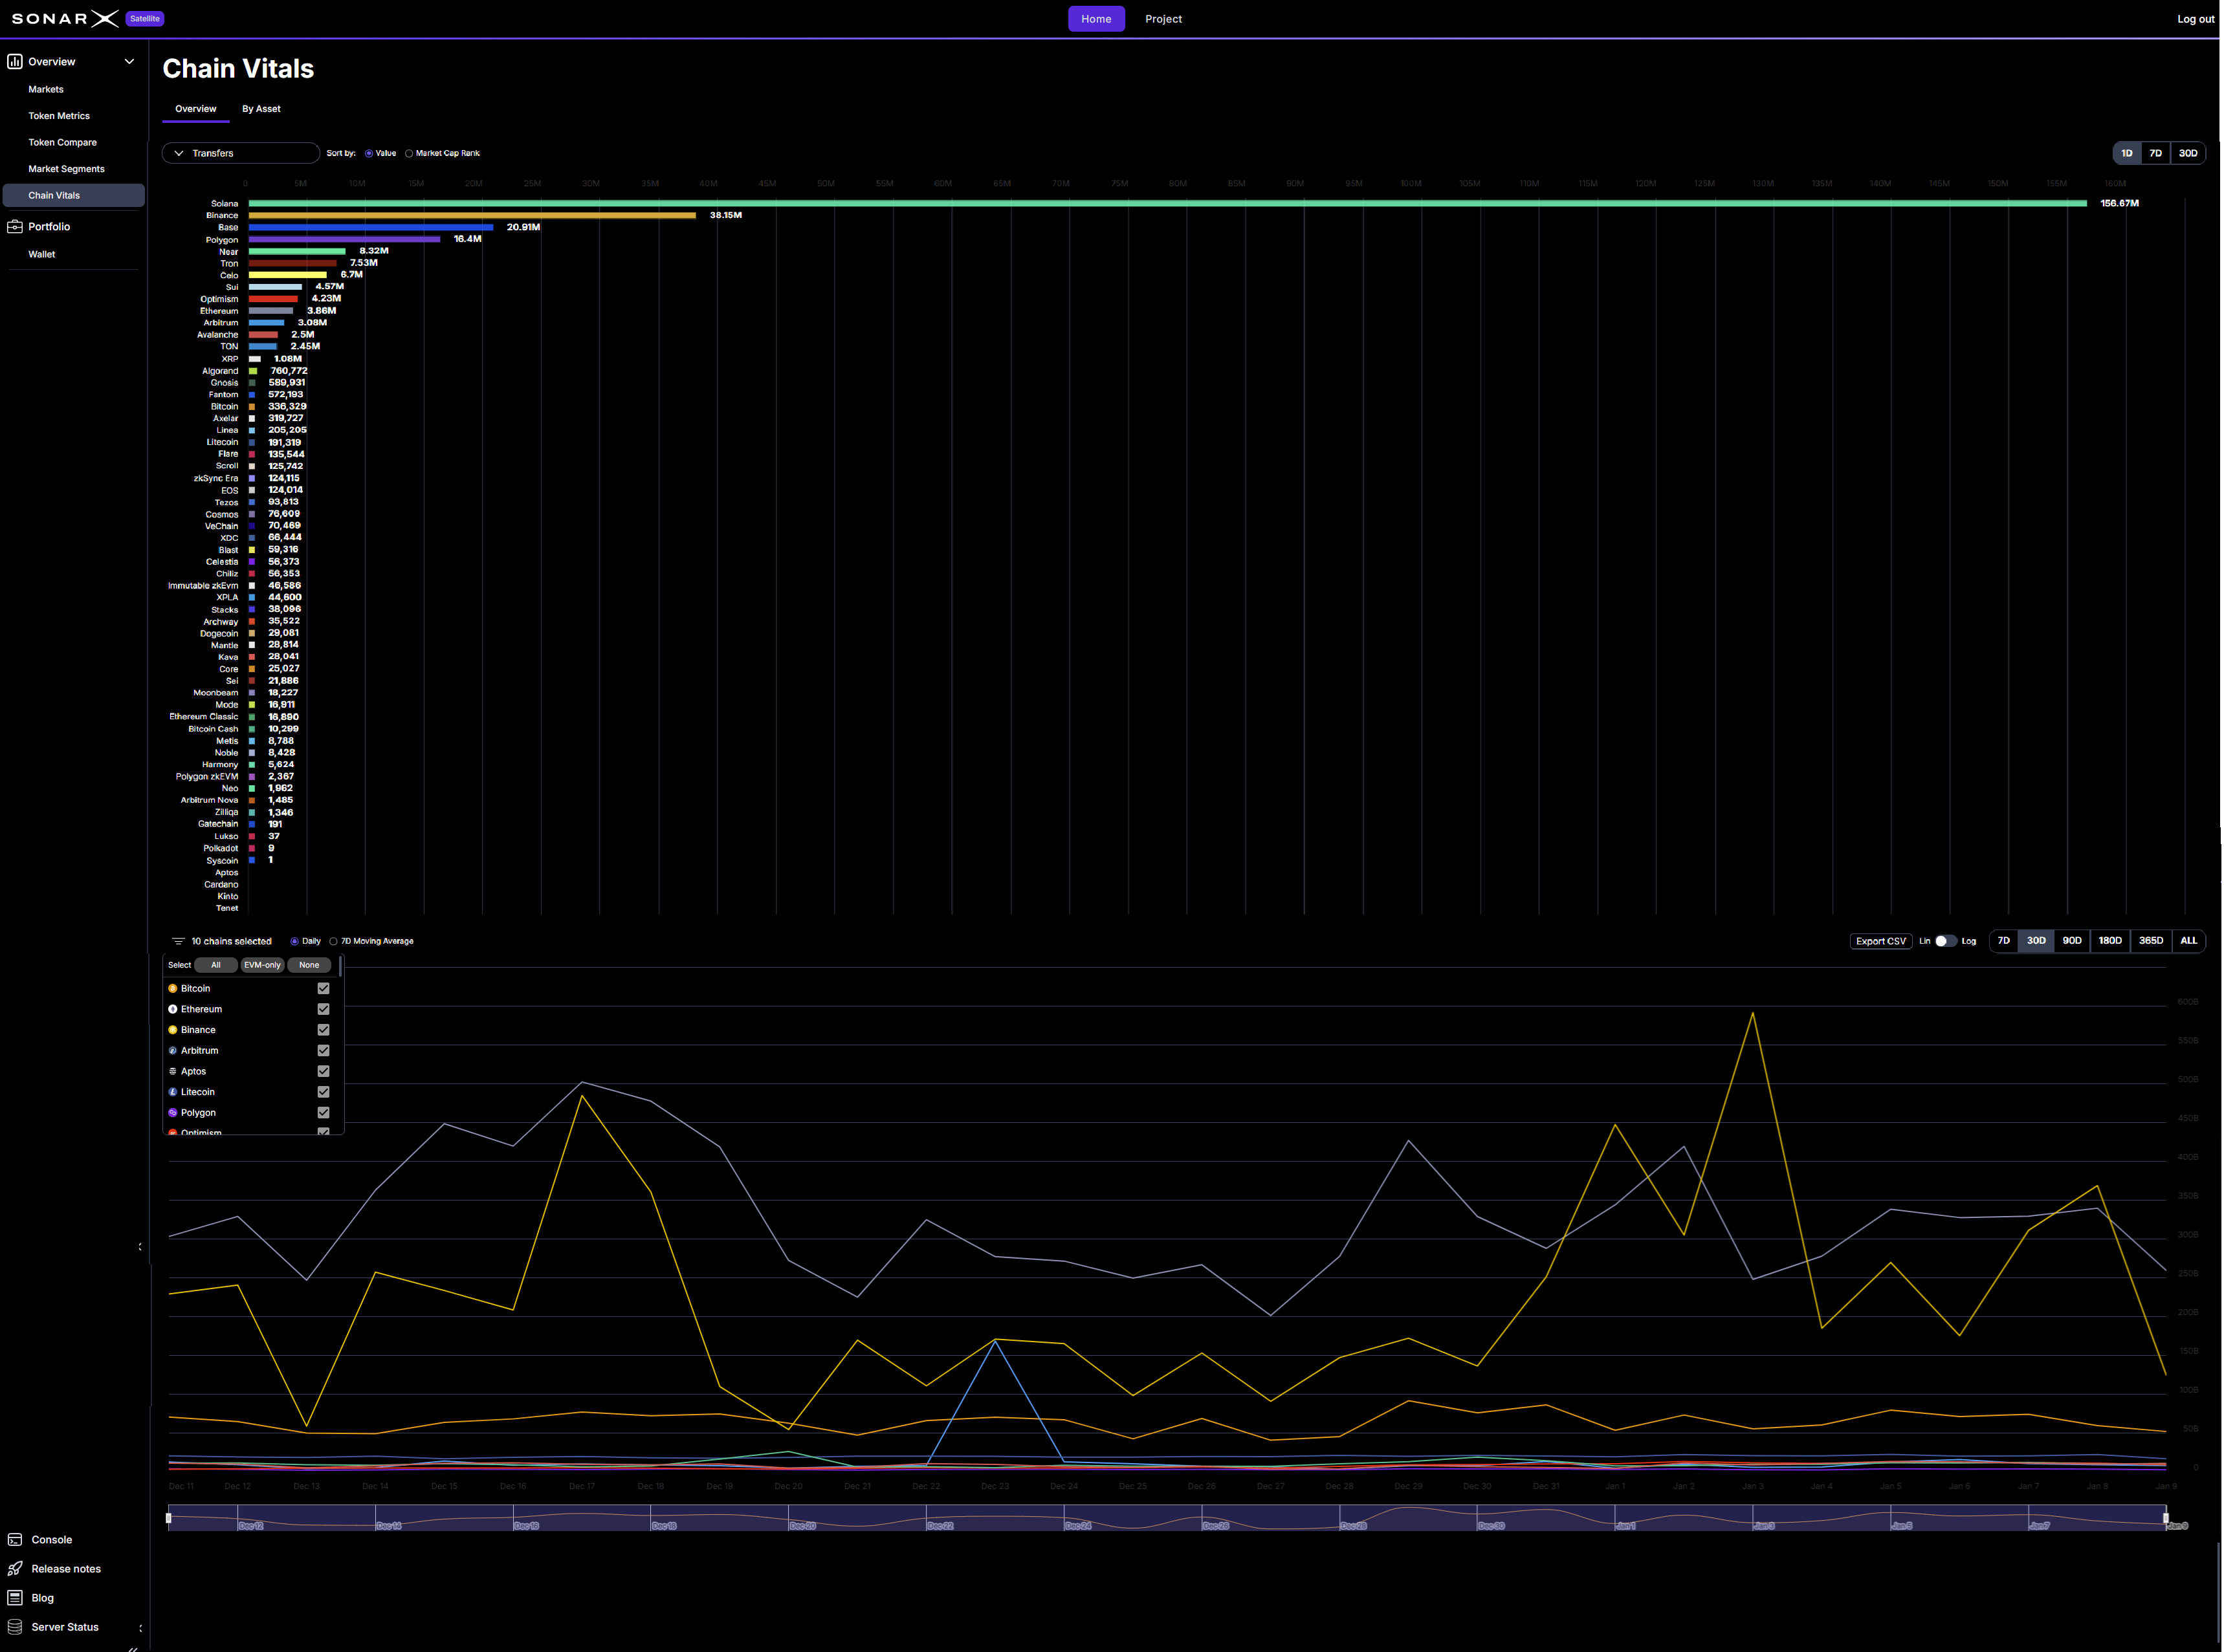Image resolution: width=2224 pixels, height=1652 pixels.
Task: Set line chart range to 365D
Action: tap(2151, 941)
